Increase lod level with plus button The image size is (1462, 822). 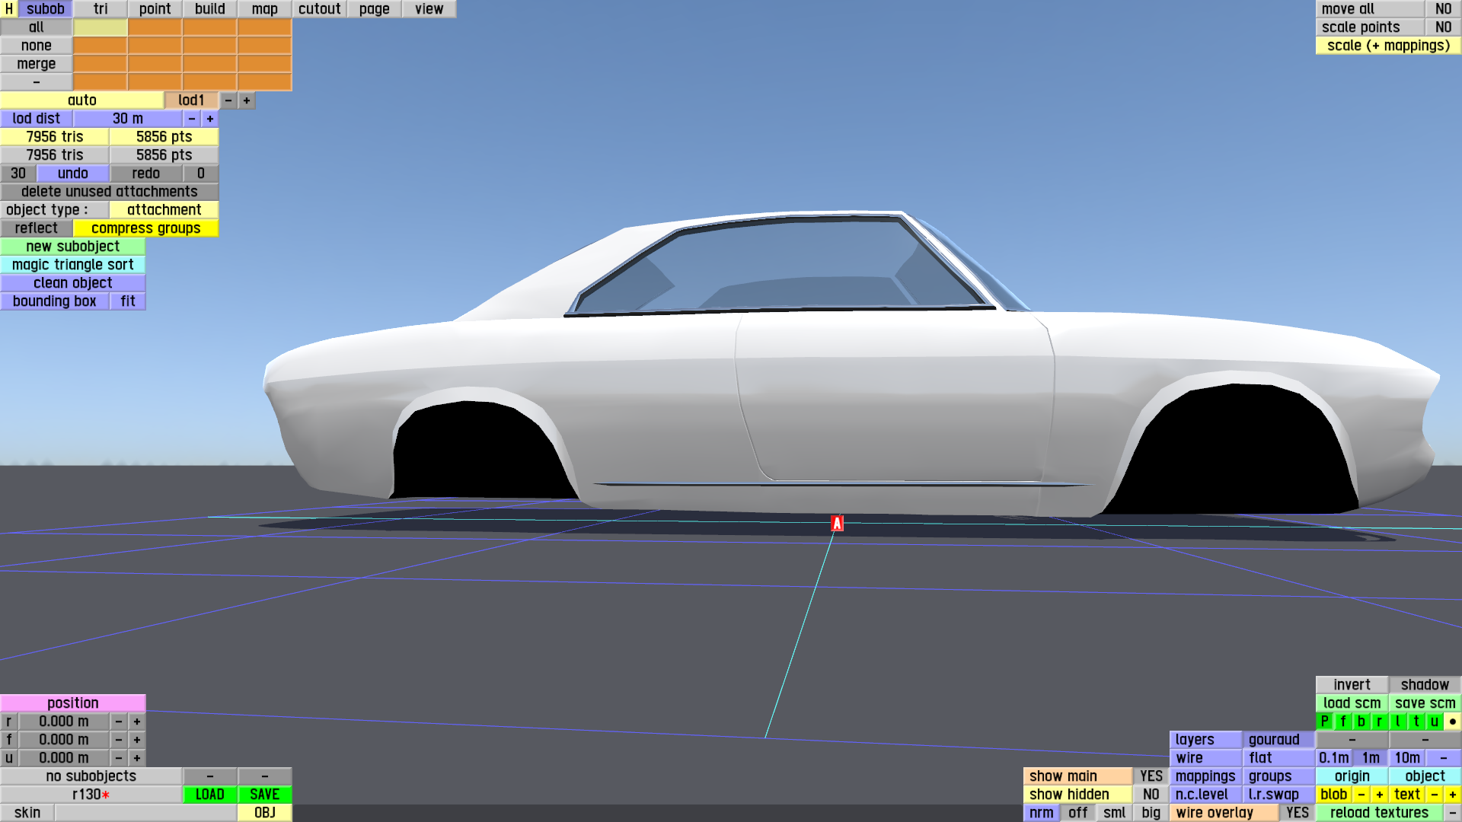[x=246, y=100]
